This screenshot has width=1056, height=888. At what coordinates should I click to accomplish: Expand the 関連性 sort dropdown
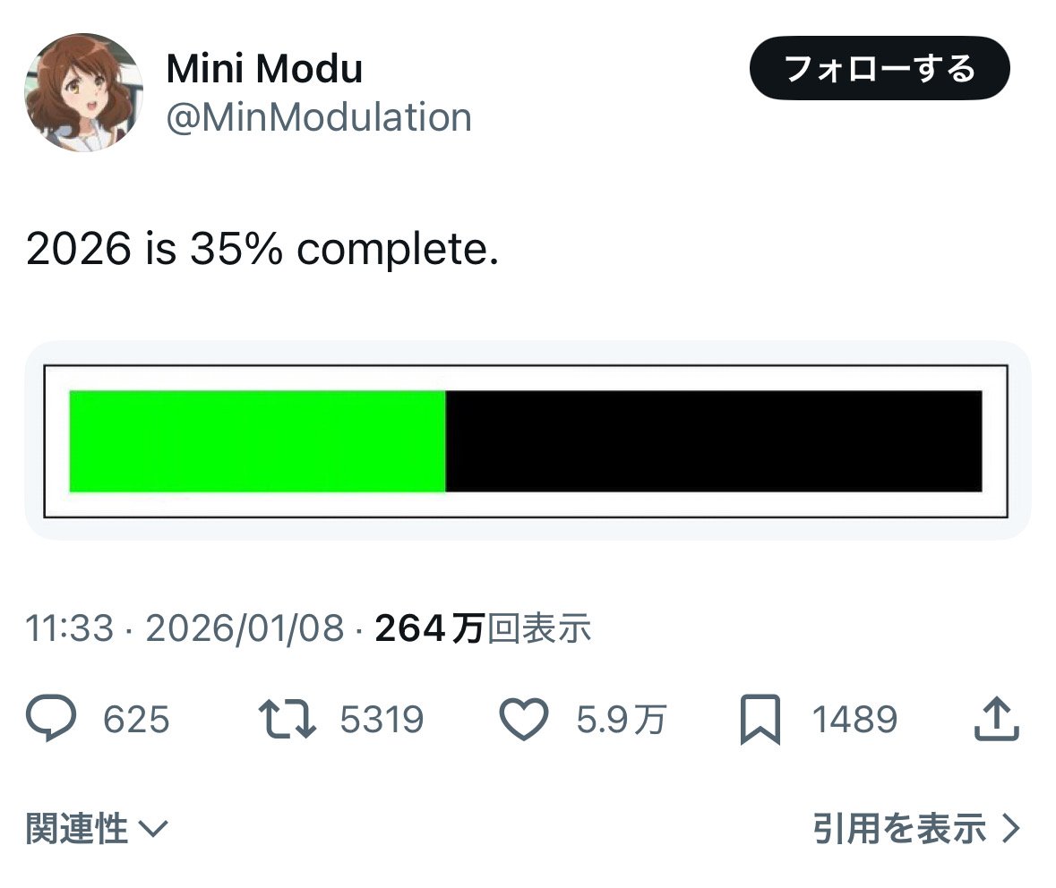(x=77, y=829)
